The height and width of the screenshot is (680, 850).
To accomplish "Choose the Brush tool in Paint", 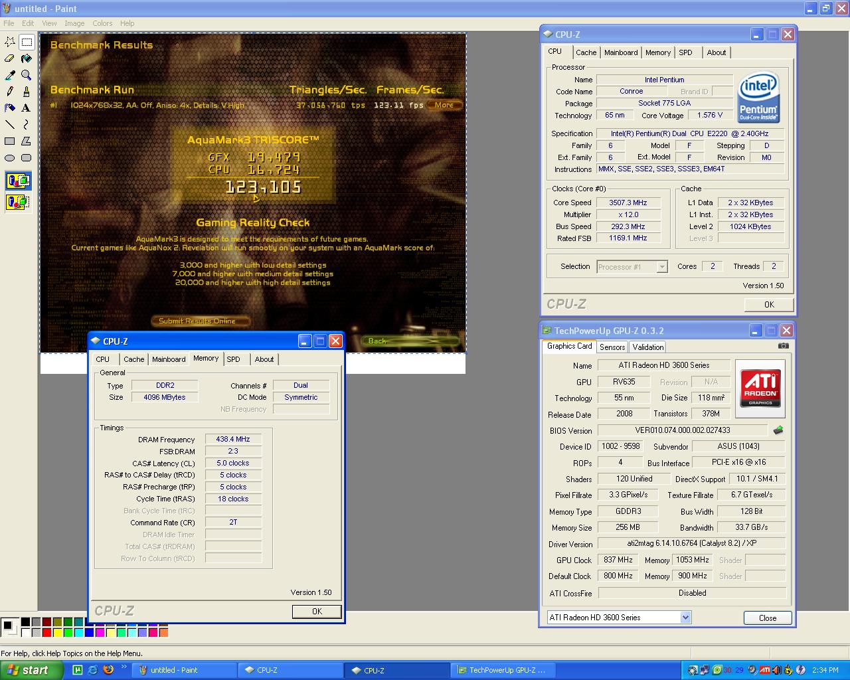I will 27,92.
